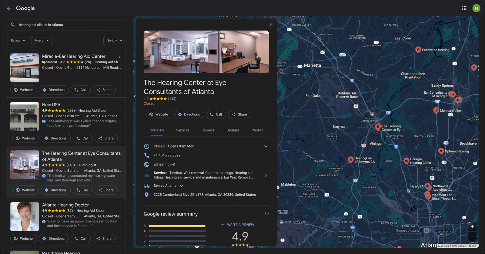
Task: Click the location pin beside the Cumberland Blvd address
Action: [147, 195]
